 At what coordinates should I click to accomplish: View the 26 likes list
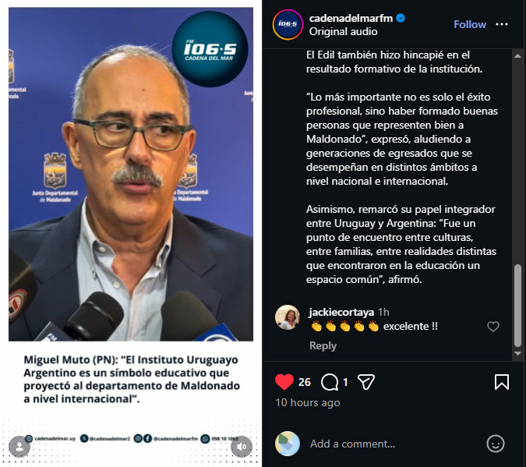point(304,382)
